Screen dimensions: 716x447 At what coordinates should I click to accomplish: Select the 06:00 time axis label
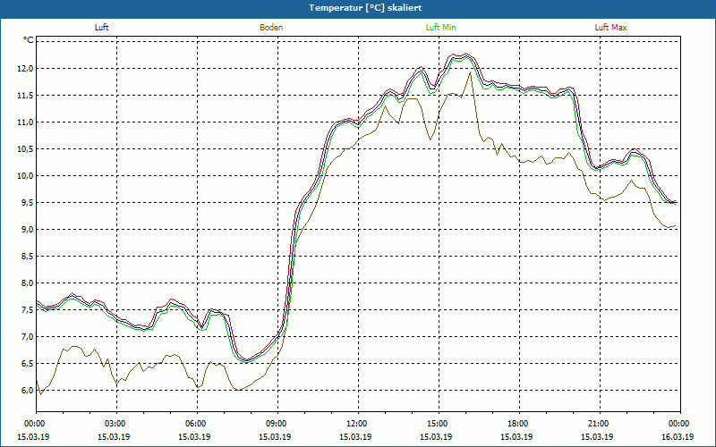pyautogui.click(x=196, y=424)
